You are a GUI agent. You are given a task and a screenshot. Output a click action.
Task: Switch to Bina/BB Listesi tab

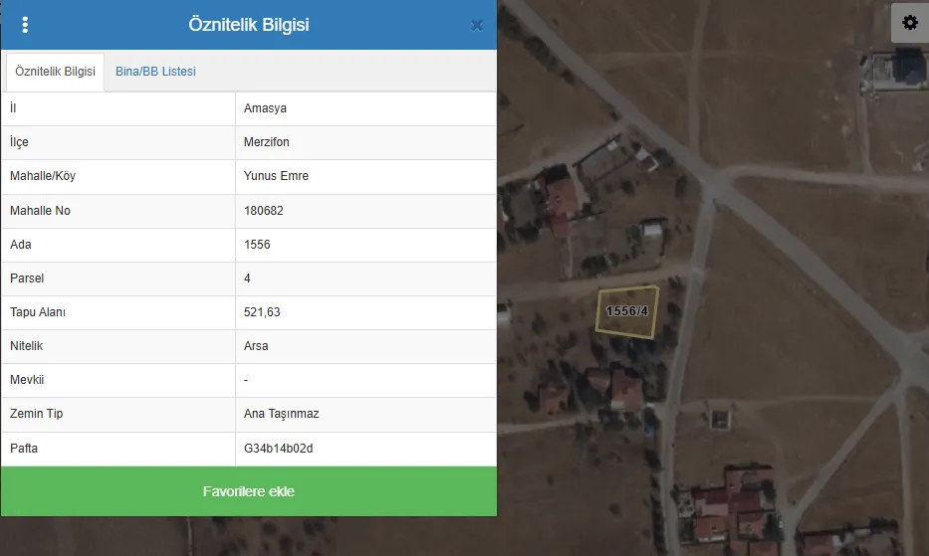pyautogui.click(x=155, y=71)
